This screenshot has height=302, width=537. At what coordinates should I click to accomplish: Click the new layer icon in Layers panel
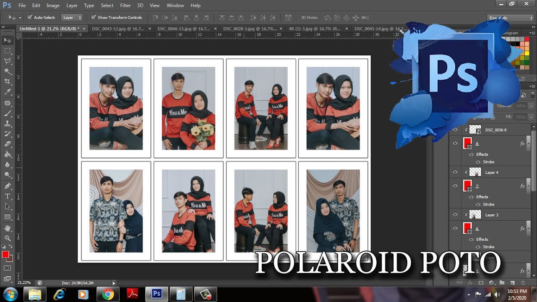tap(513, 283)
